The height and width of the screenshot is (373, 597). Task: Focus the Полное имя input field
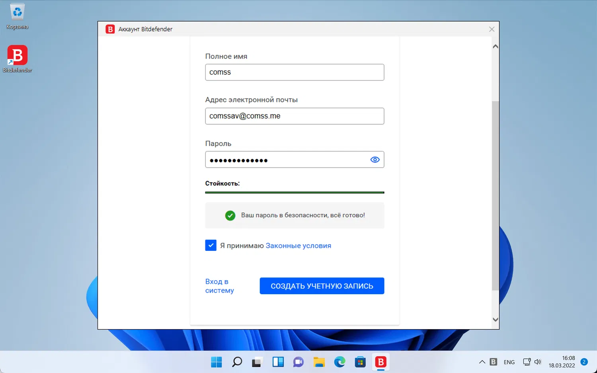click(x=295, y=72)
